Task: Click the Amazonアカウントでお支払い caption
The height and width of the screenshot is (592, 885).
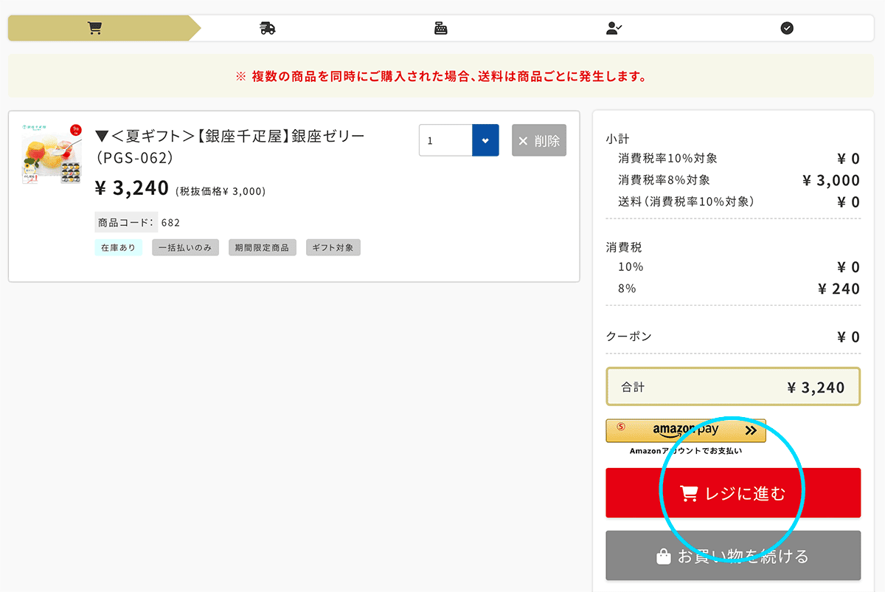Action: point(686,450)
